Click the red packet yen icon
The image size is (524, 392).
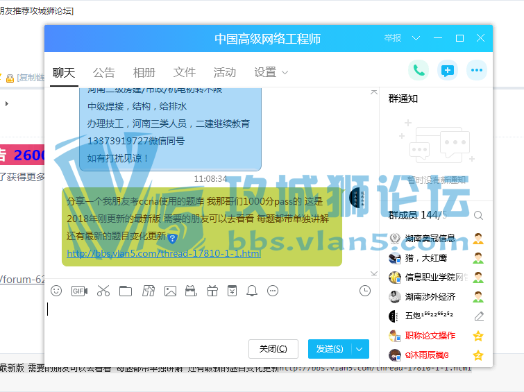pyautogui.click(x=233, y=291)
